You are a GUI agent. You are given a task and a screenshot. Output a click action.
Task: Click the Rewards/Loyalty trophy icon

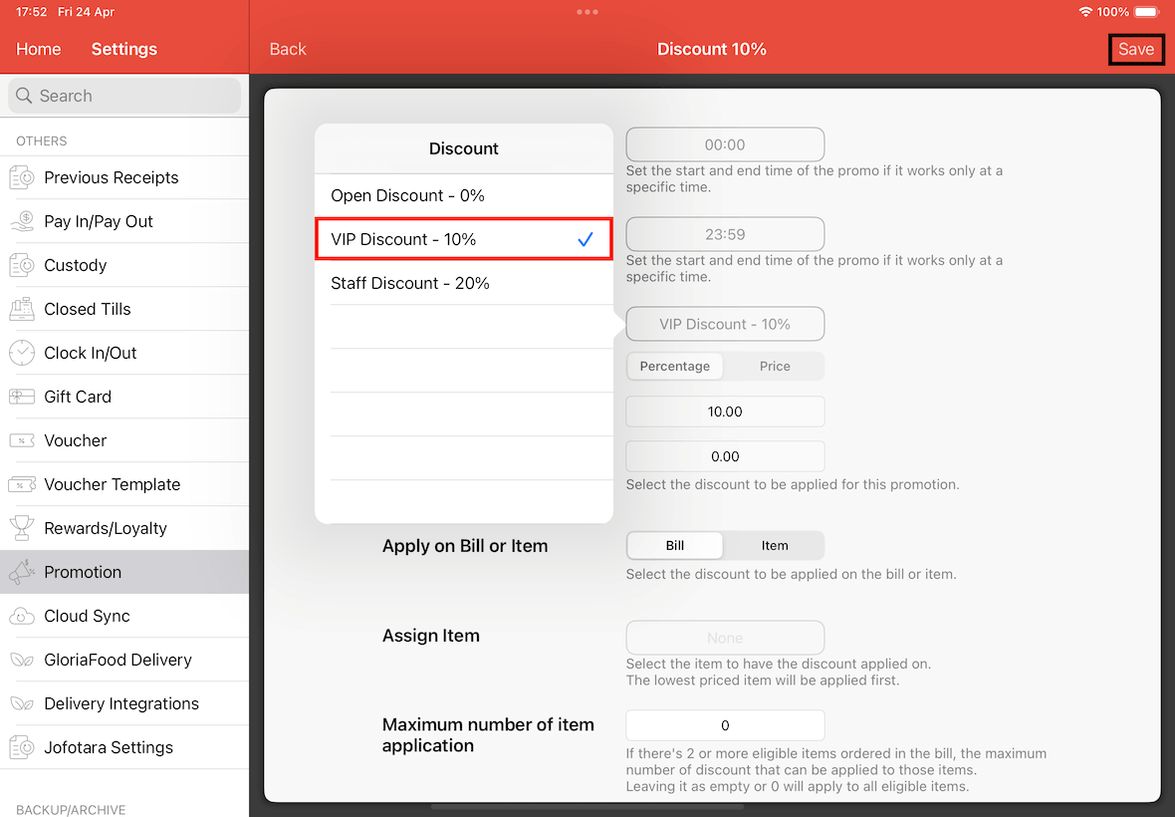click(22, 528)
